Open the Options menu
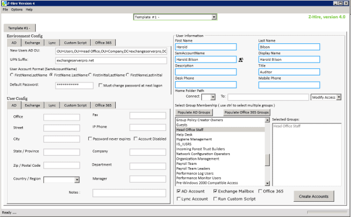This screenshot has height=217, width=351. tap(17, 9)
